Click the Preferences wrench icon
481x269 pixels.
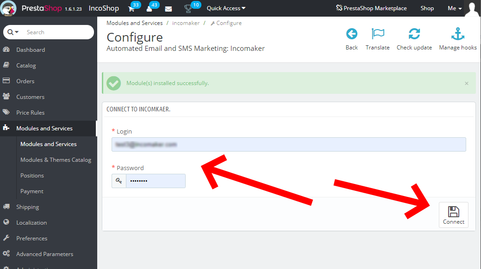(6, 238)
